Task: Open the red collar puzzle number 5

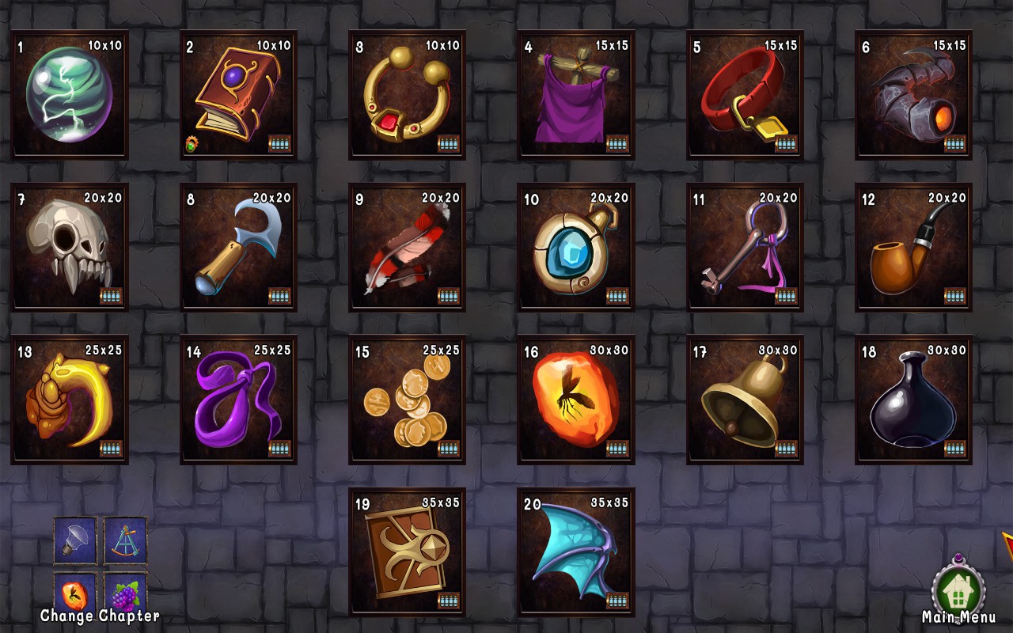Action: click(745, 95)
